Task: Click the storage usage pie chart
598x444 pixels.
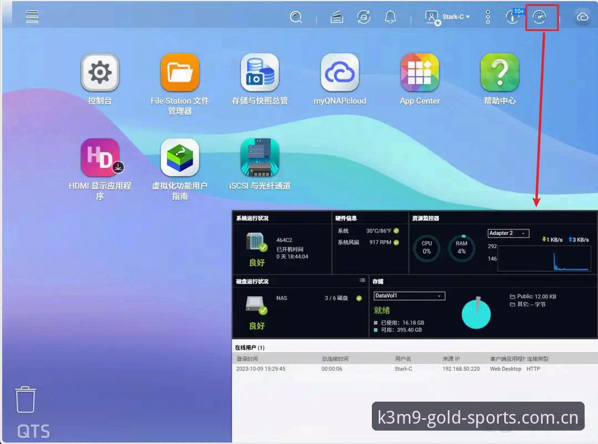Action: [x=476, y=313]
